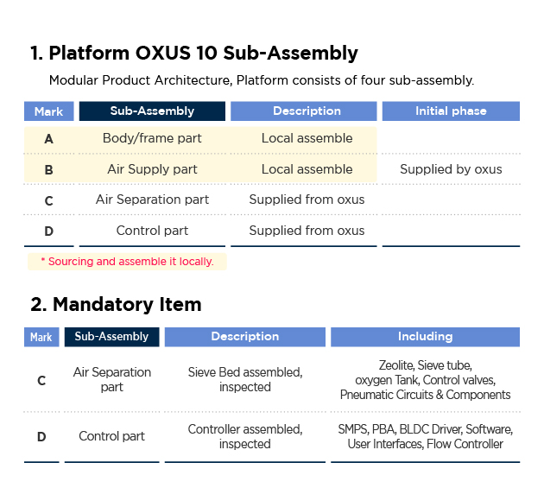544x488 pixels.
Task: Select "Local assemble" in the Body/frame row
Action: click(307, 138)
